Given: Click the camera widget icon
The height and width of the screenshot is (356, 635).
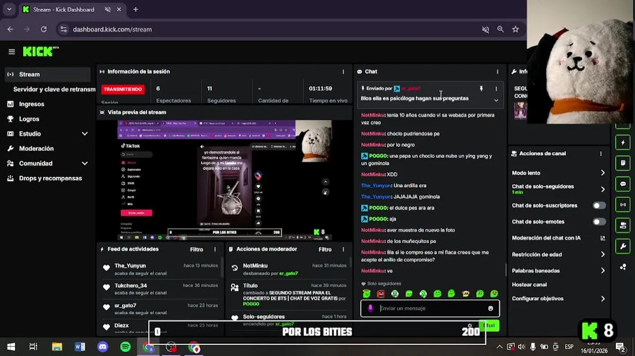Looking at the screenshot, I should 623,225.
